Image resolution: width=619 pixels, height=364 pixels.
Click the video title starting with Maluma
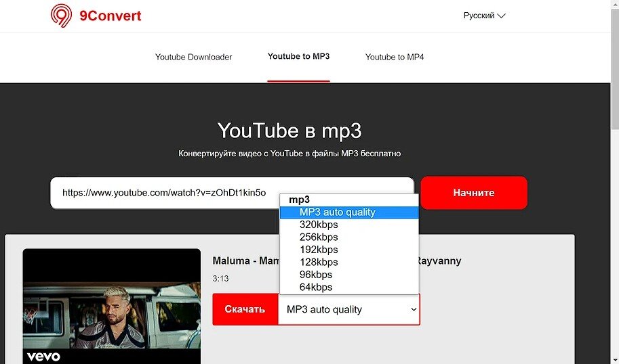click(x=337, y=260)
